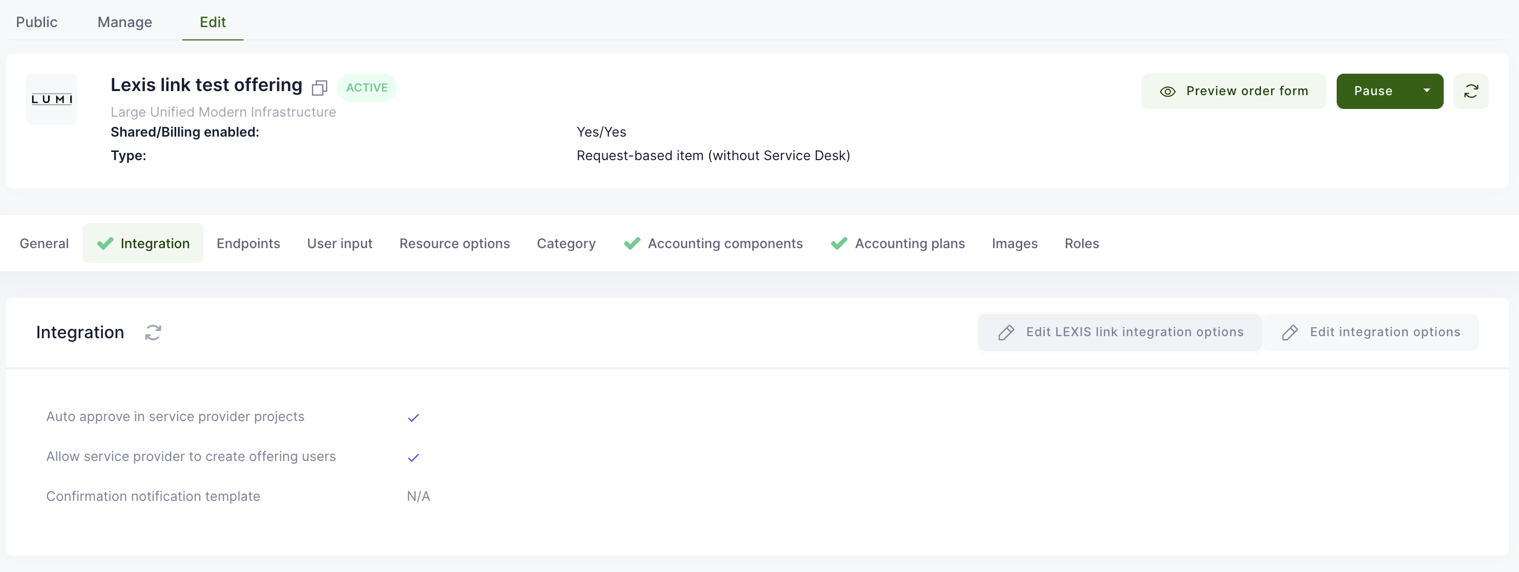
Task: Click the Auto approve checkmark indicator
Action: pyautogui.click(x=413, y=417)
